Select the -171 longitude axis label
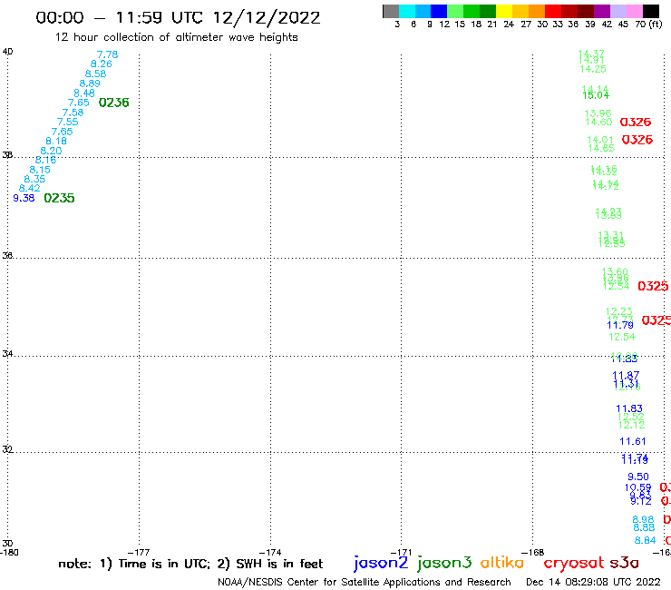The height and width of the screenshot is (590, 671). (x=401, y=553)
